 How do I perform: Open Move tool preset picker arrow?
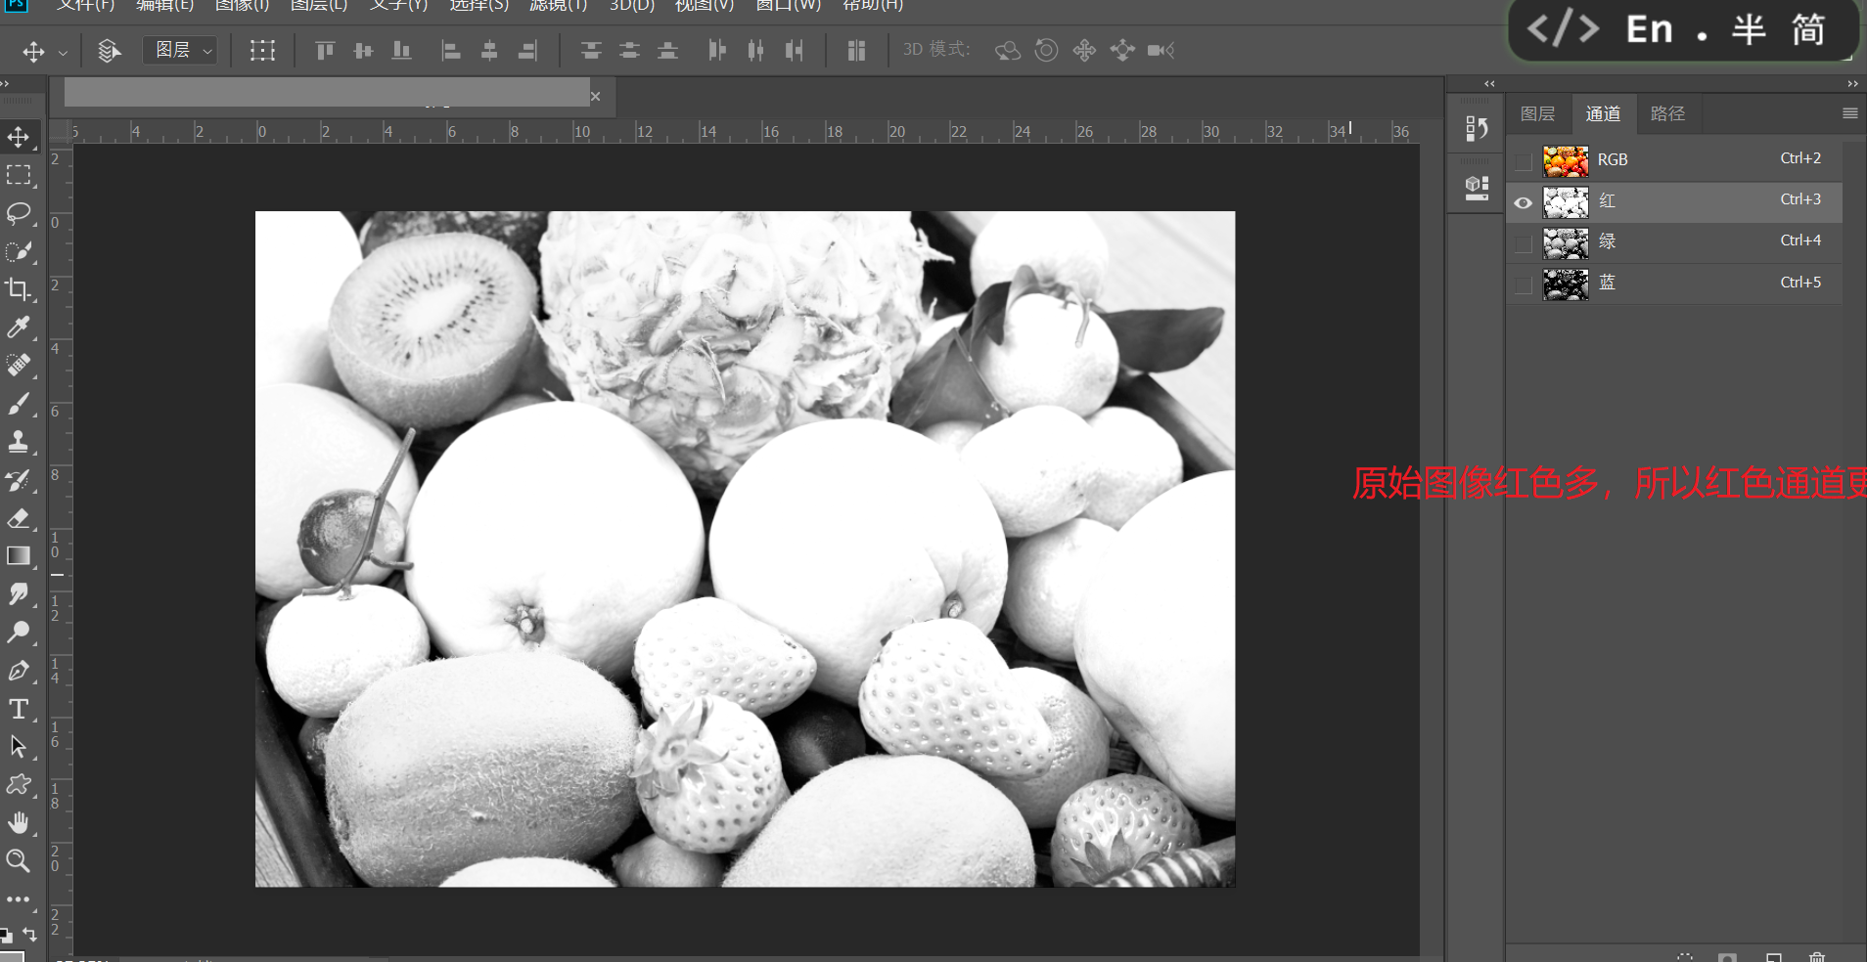coord(63,52)
